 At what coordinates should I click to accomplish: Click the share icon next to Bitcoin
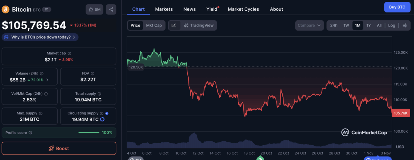tap(111, 9)
